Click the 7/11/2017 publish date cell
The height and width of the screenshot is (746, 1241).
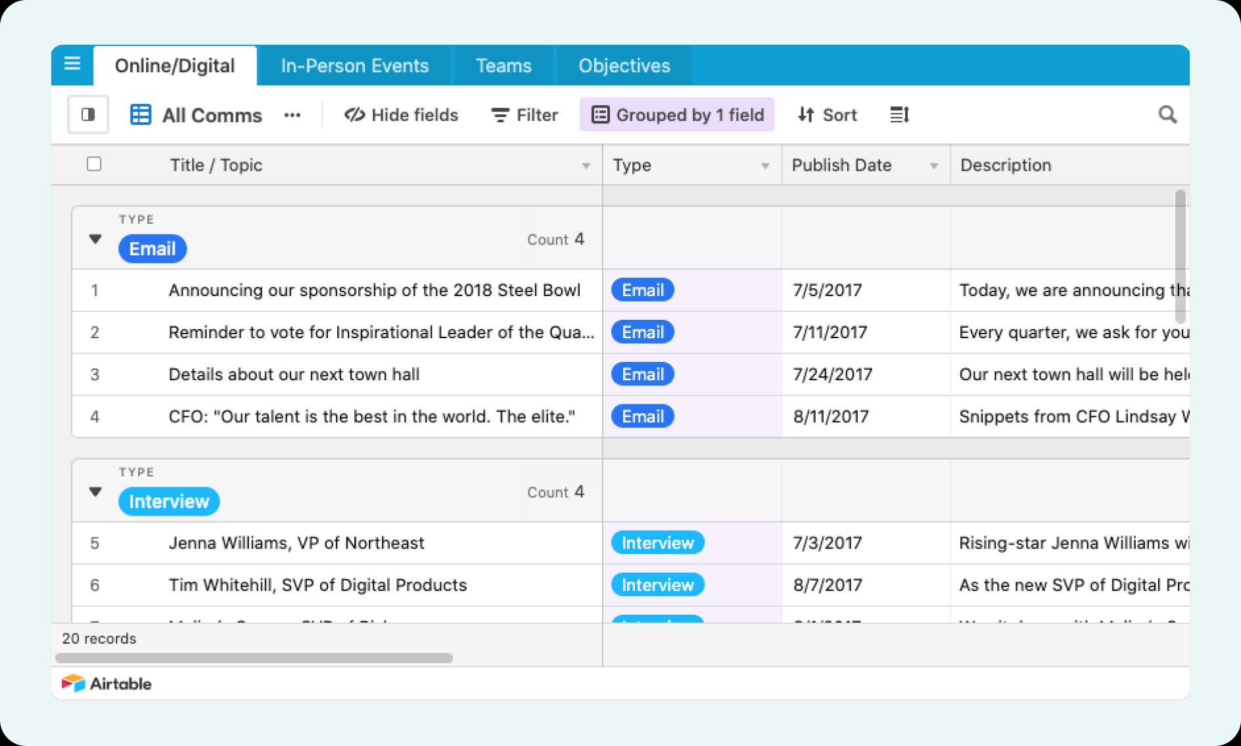pyautogui.click(x=866, y=332)
